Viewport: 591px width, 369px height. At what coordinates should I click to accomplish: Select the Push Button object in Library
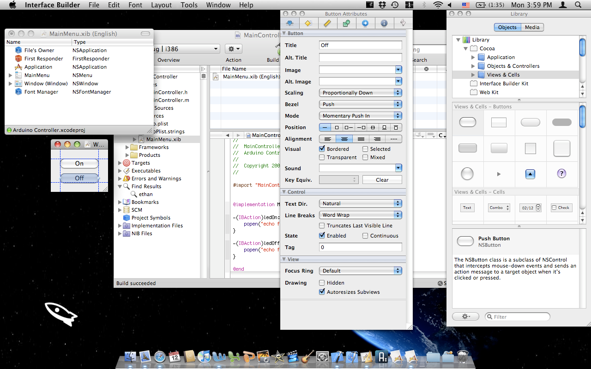[468, 122]
